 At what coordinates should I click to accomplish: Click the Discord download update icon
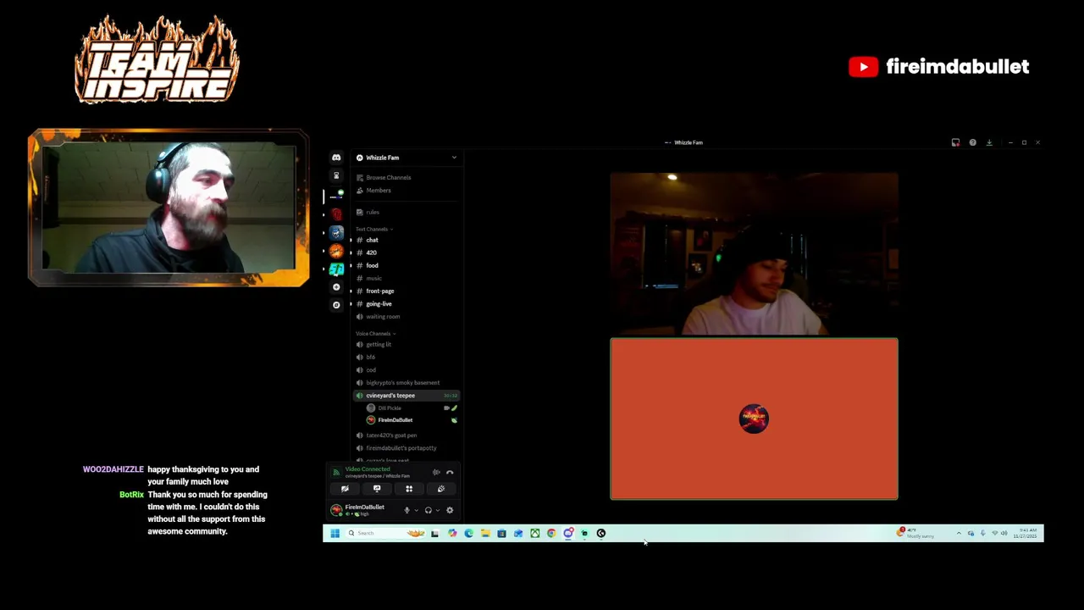click(989, 142)
